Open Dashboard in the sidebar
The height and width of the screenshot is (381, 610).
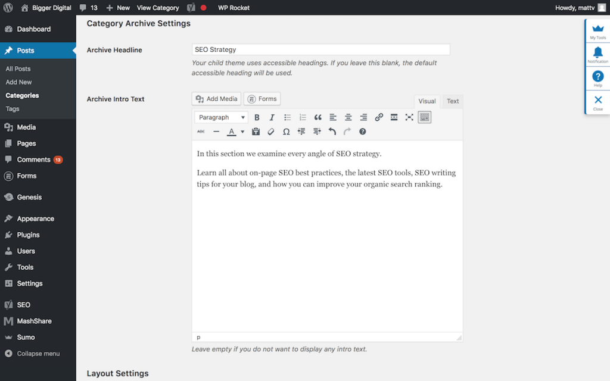pos(38,29)
